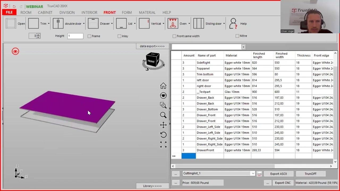Screen dimensions: 340x191
Task: Select the Open front icon
Action: (11, 23)
